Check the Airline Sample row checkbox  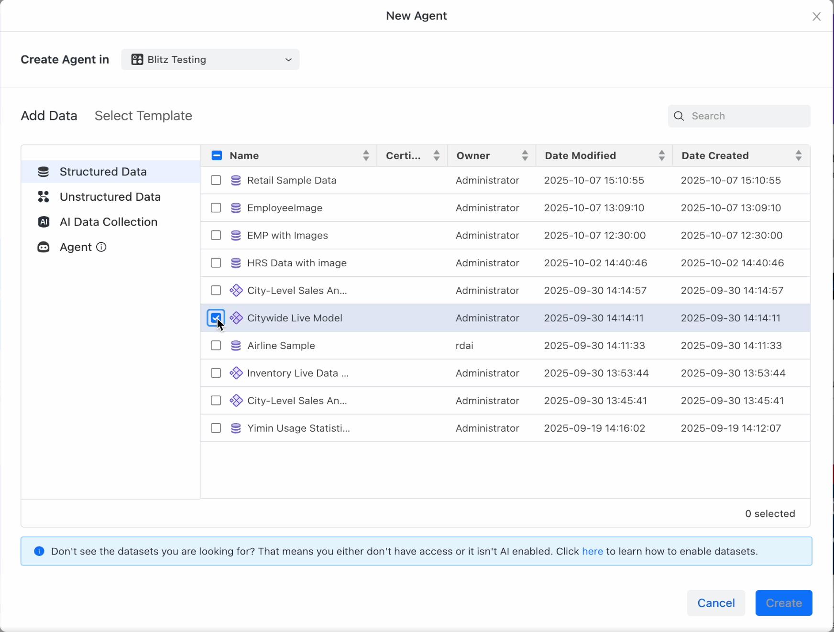click(216, 345)
